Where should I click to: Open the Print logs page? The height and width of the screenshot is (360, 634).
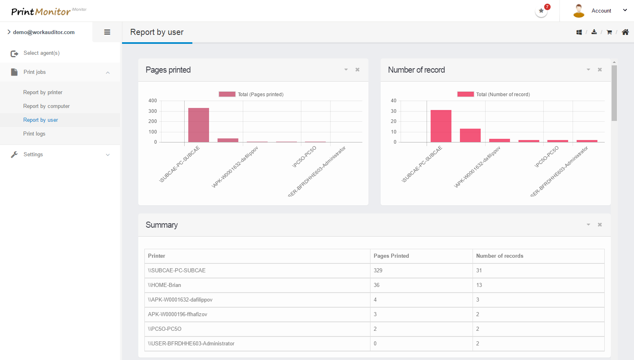pos(34,134)
